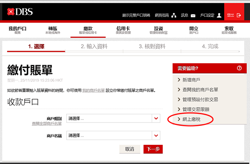The image size is (250, 164).
Task: Click the date stamp 25/11/2019 15:23:06 HKT
Action: (42, 80)
